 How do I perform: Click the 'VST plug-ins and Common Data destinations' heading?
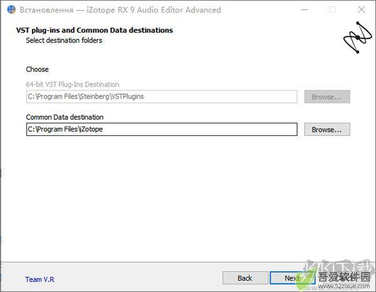[95, 30]
